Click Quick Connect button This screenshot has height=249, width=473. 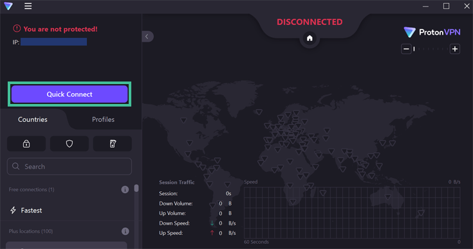point(70,94)
